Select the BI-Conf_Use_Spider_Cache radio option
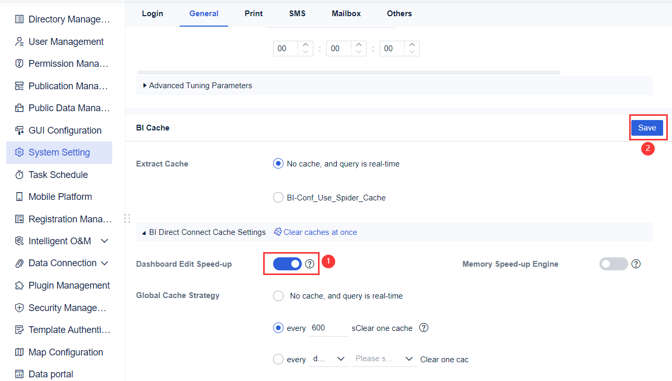Image resolution: width=672 pixels, height=381 pixels. (278, 197)
